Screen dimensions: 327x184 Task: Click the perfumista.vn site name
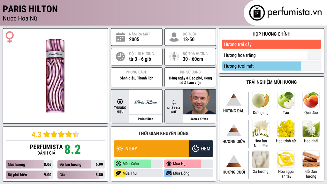pos(294,12)
